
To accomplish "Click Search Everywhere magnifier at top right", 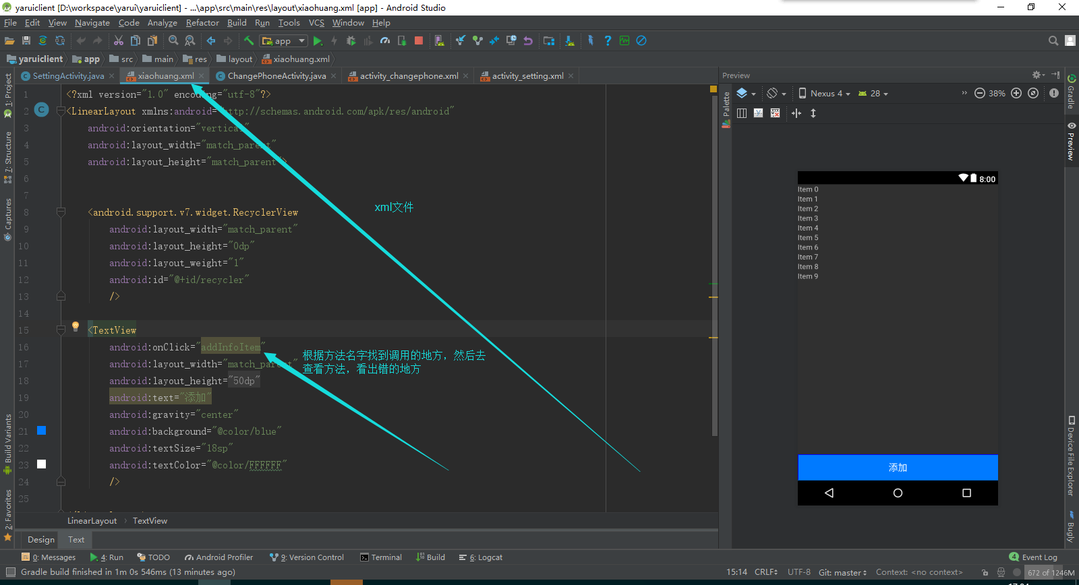I will click(1053, 40).
